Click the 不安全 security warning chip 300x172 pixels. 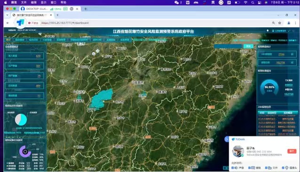click(33, 23)
